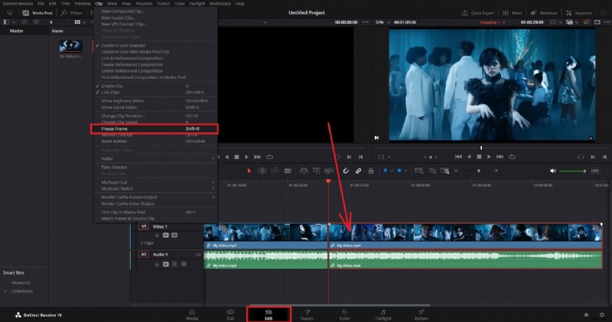
Task: Zoom in timeline with plus button
Action: click(x=496, y=171)
